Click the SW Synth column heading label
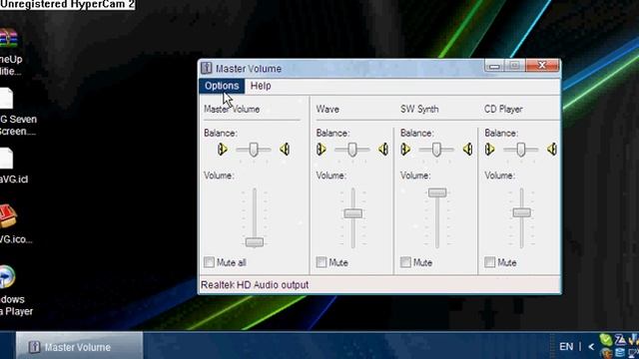 click(419, 109)
